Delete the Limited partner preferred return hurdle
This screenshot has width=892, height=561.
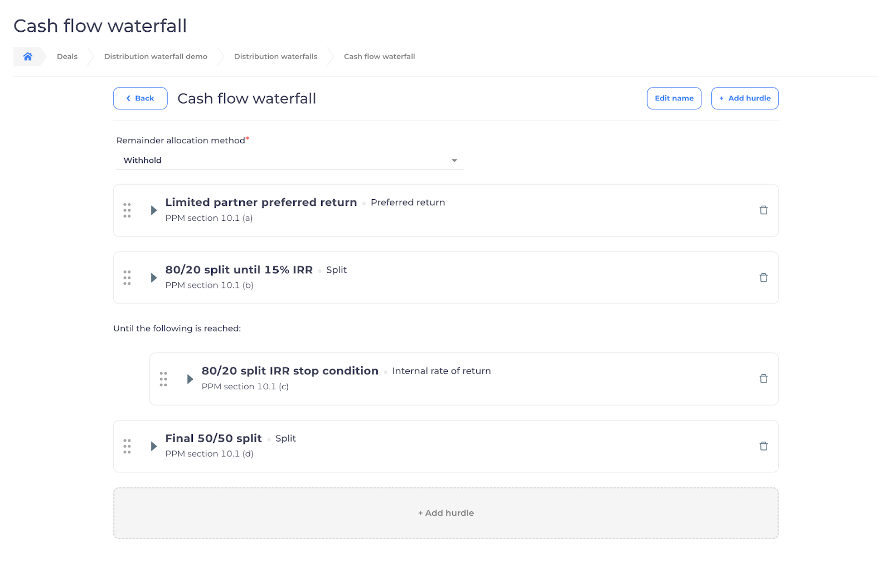point(763,210)
